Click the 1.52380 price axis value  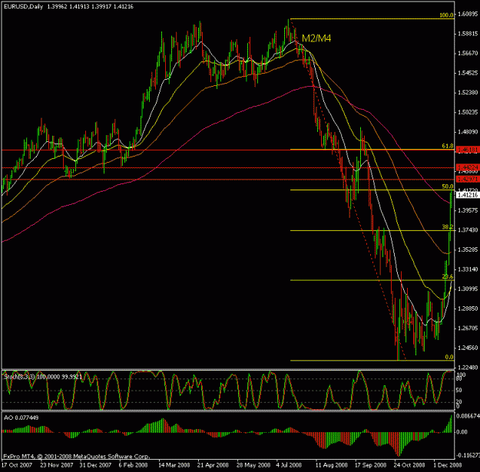click(468, 92)
